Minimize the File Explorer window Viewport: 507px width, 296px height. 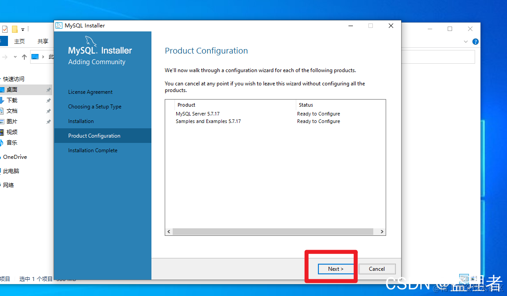tap(430, 29)
